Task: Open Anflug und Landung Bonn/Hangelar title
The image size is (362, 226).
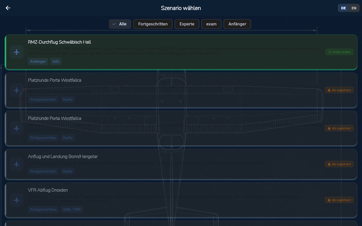Action: [x=63, y=157]
